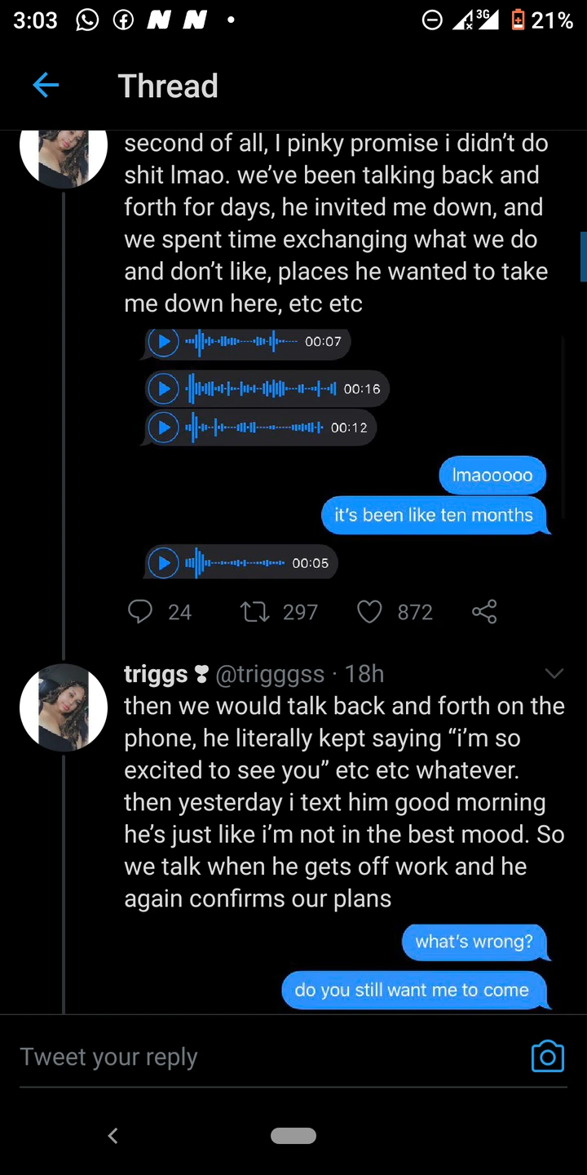
Task: Open the triggs display name profile link
Action: [156, 674]
